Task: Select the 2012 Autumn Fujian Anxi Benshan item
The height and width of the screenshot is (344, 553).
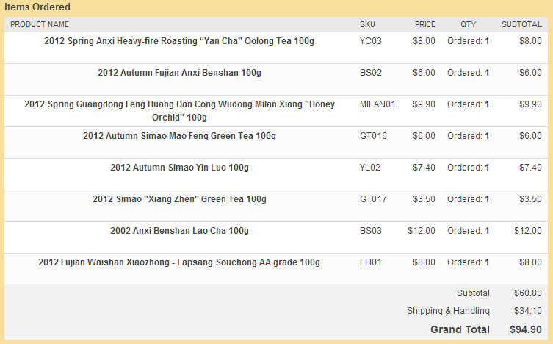Action: 179,73
